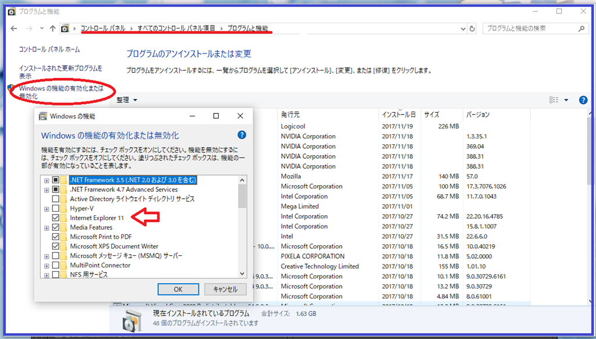Open the 整理 dropdown menu
Viewport: 596px width, 339px height.
coord(127,100)
